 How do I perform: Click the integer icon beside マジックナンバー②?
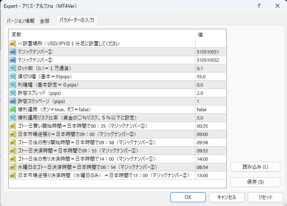[13, 60]
